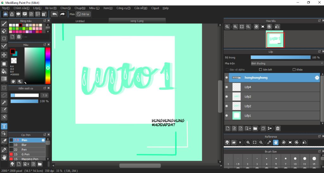Select the Lasso tool
The height and width of the screenshot is (173, 324).
point(4,95)
